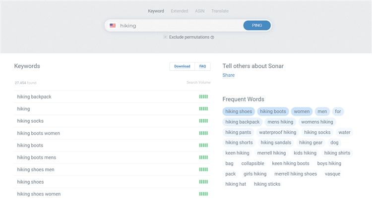Toggle the Exclude permutations checkbox
Viewport: 372px width, 200px height.
tap(165, 37)
